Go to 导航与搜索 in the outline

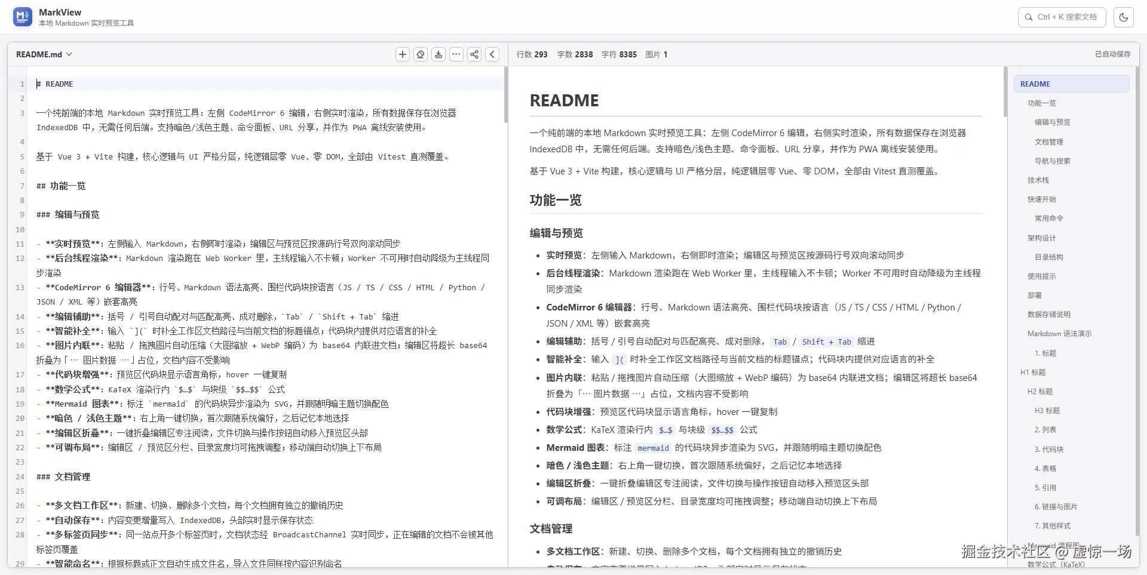click(x=1053, y=161)
